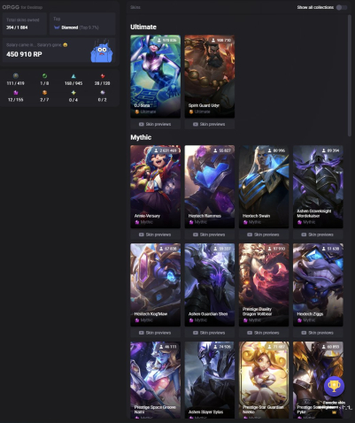This screenshot has width=355, height=423.
Task: Select the Prestige Star Guardian Neeko card
Action: pos(264,380)
